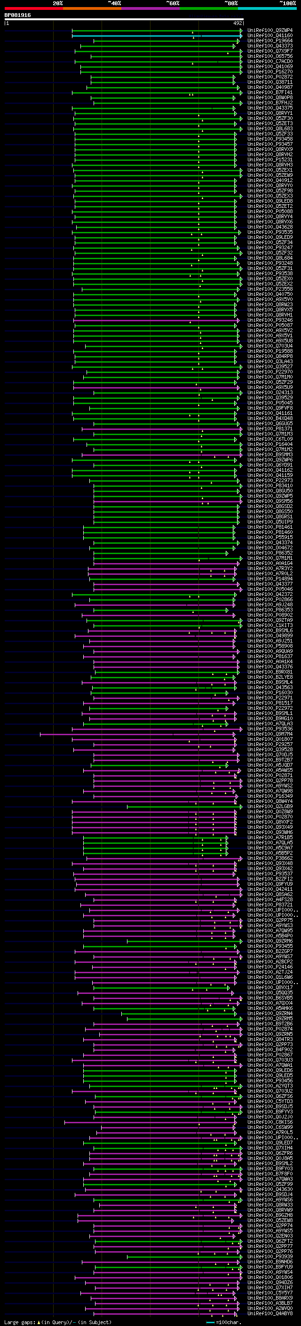The height and width of the screenshot is (1326, 301).
Task: Select the UniRef100_P93535 label
Action: [270, 232]
